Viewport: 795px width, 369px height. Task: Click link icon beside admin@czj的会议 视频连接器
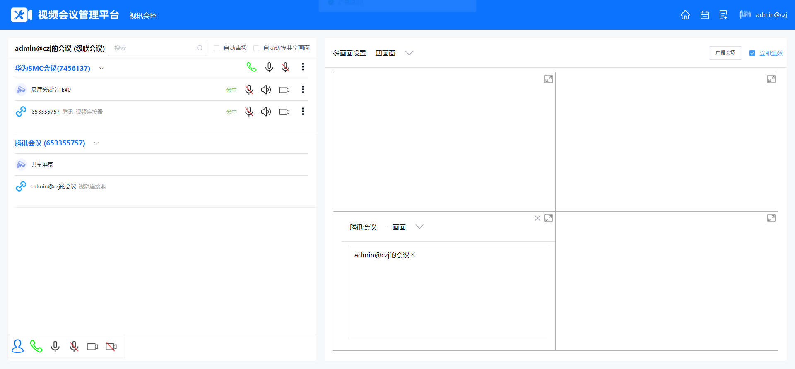point(21,186)
